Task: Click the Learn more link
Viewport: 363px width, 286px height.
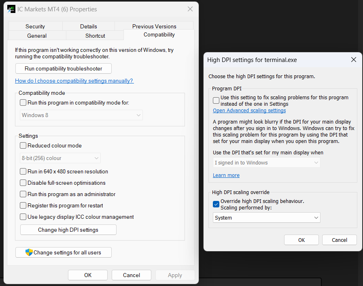Action: click(226, 175)
